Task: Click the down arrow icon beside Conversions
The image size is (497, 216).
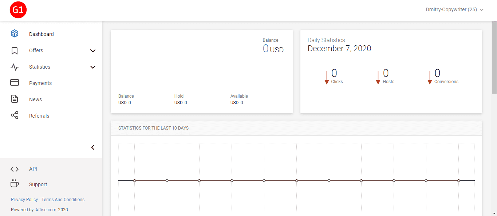Action: [430, 77]
